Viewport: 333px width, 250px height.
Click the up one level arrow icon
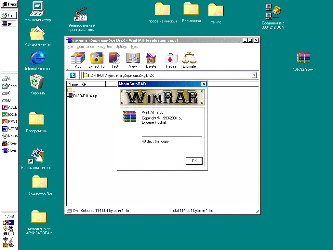73,75
